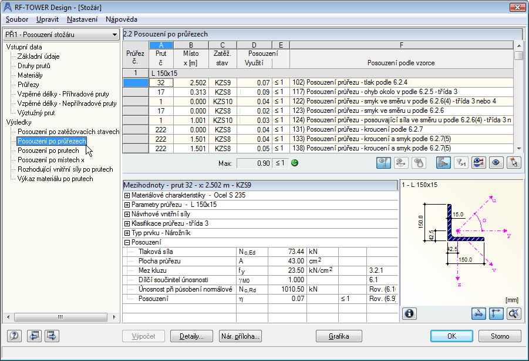Expand Parametry průřezu L 150x15 row
The image size is (529, 361).
point(127,205)
